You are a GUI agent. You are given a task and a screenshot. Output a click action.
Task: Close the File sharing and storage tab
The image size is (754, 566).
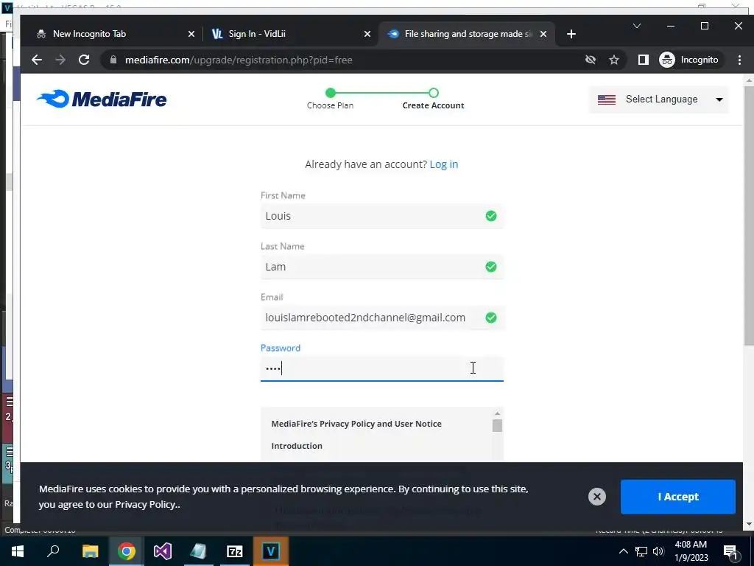pos(543,34)
